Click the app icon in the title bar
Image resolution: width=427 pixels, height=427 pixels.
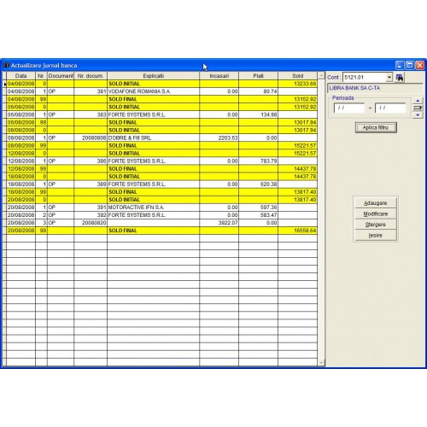pyautogui.click(x=6, y=65)
